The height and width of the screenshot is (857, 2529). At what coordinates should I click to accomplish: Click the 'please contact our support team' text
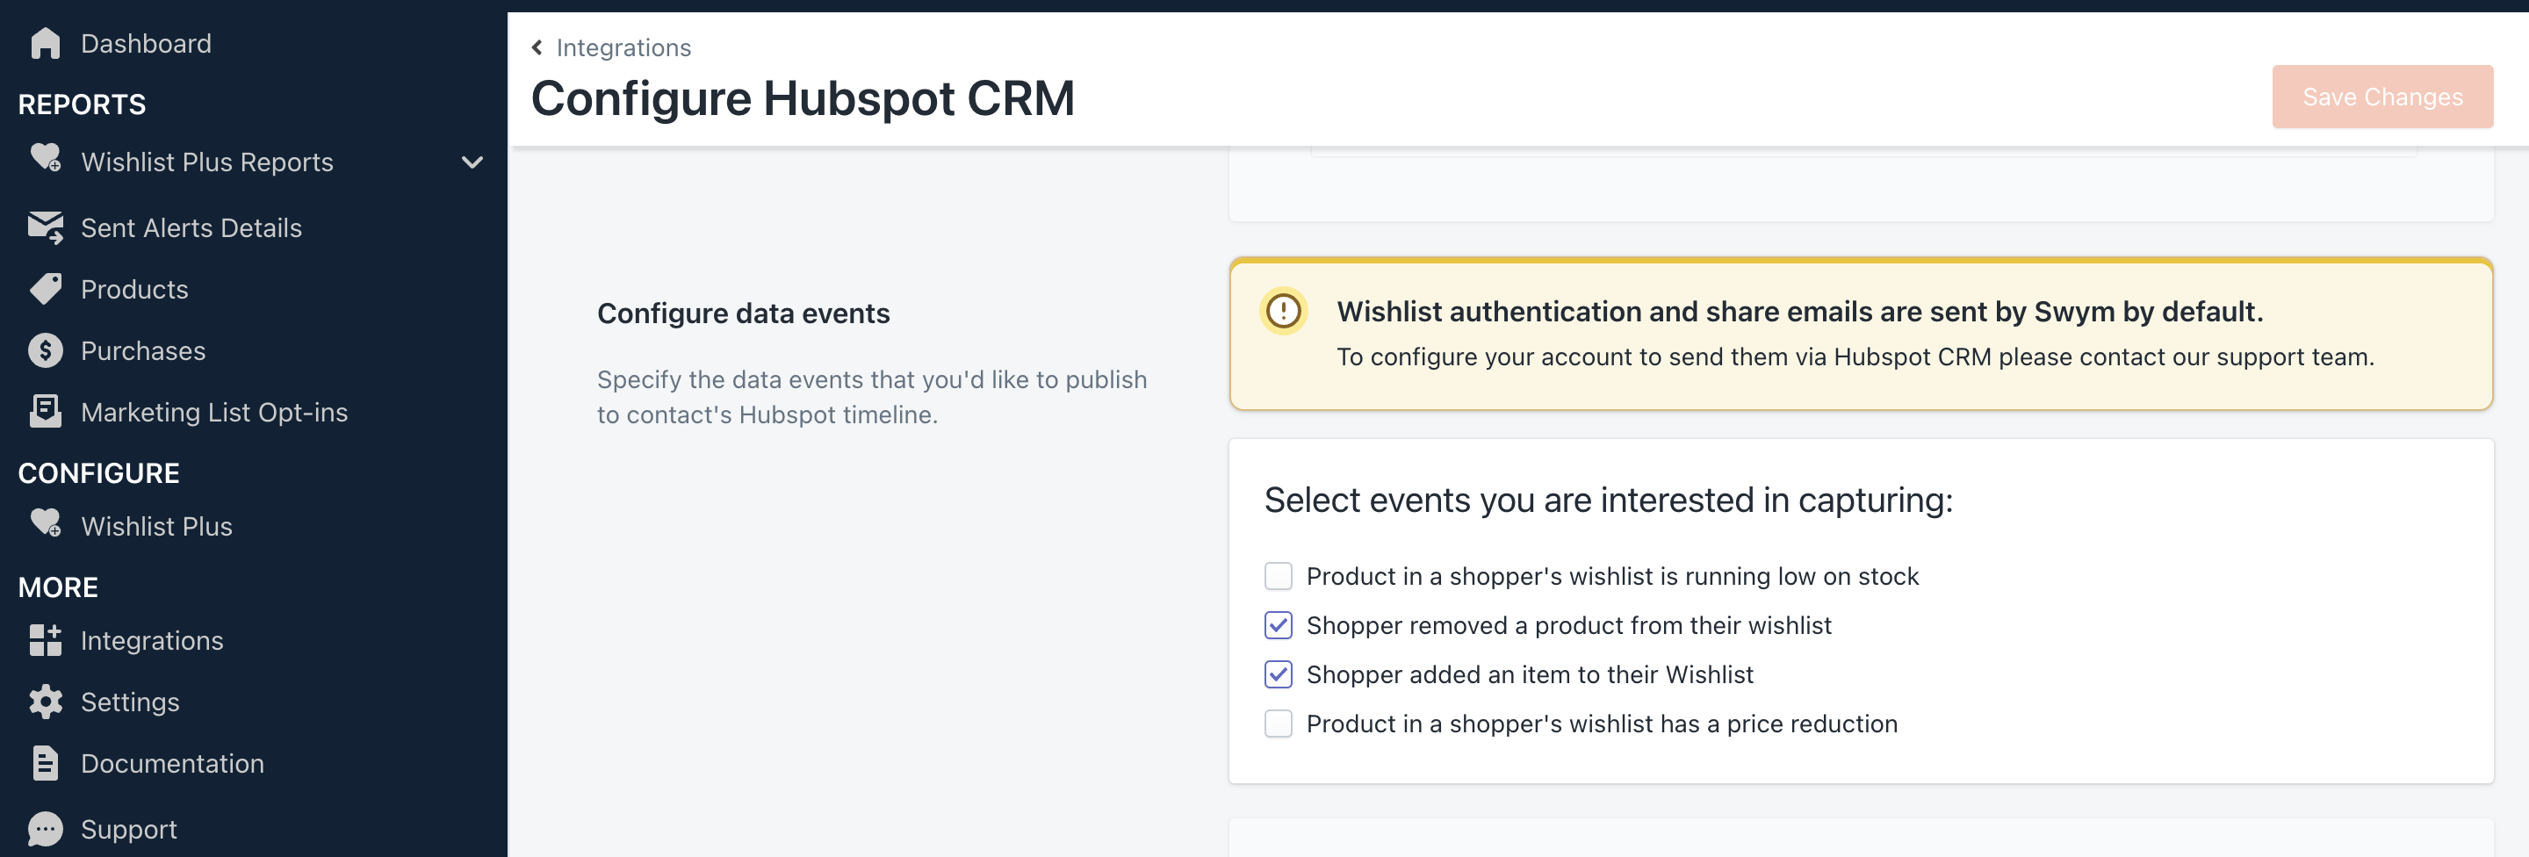pyautogui.click(x=2187, y=356)
